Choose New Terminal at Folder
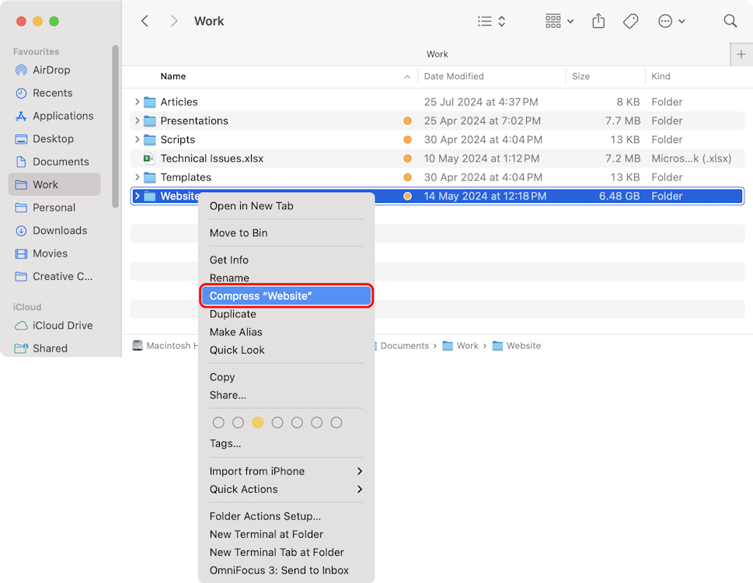 coord(286,535)
